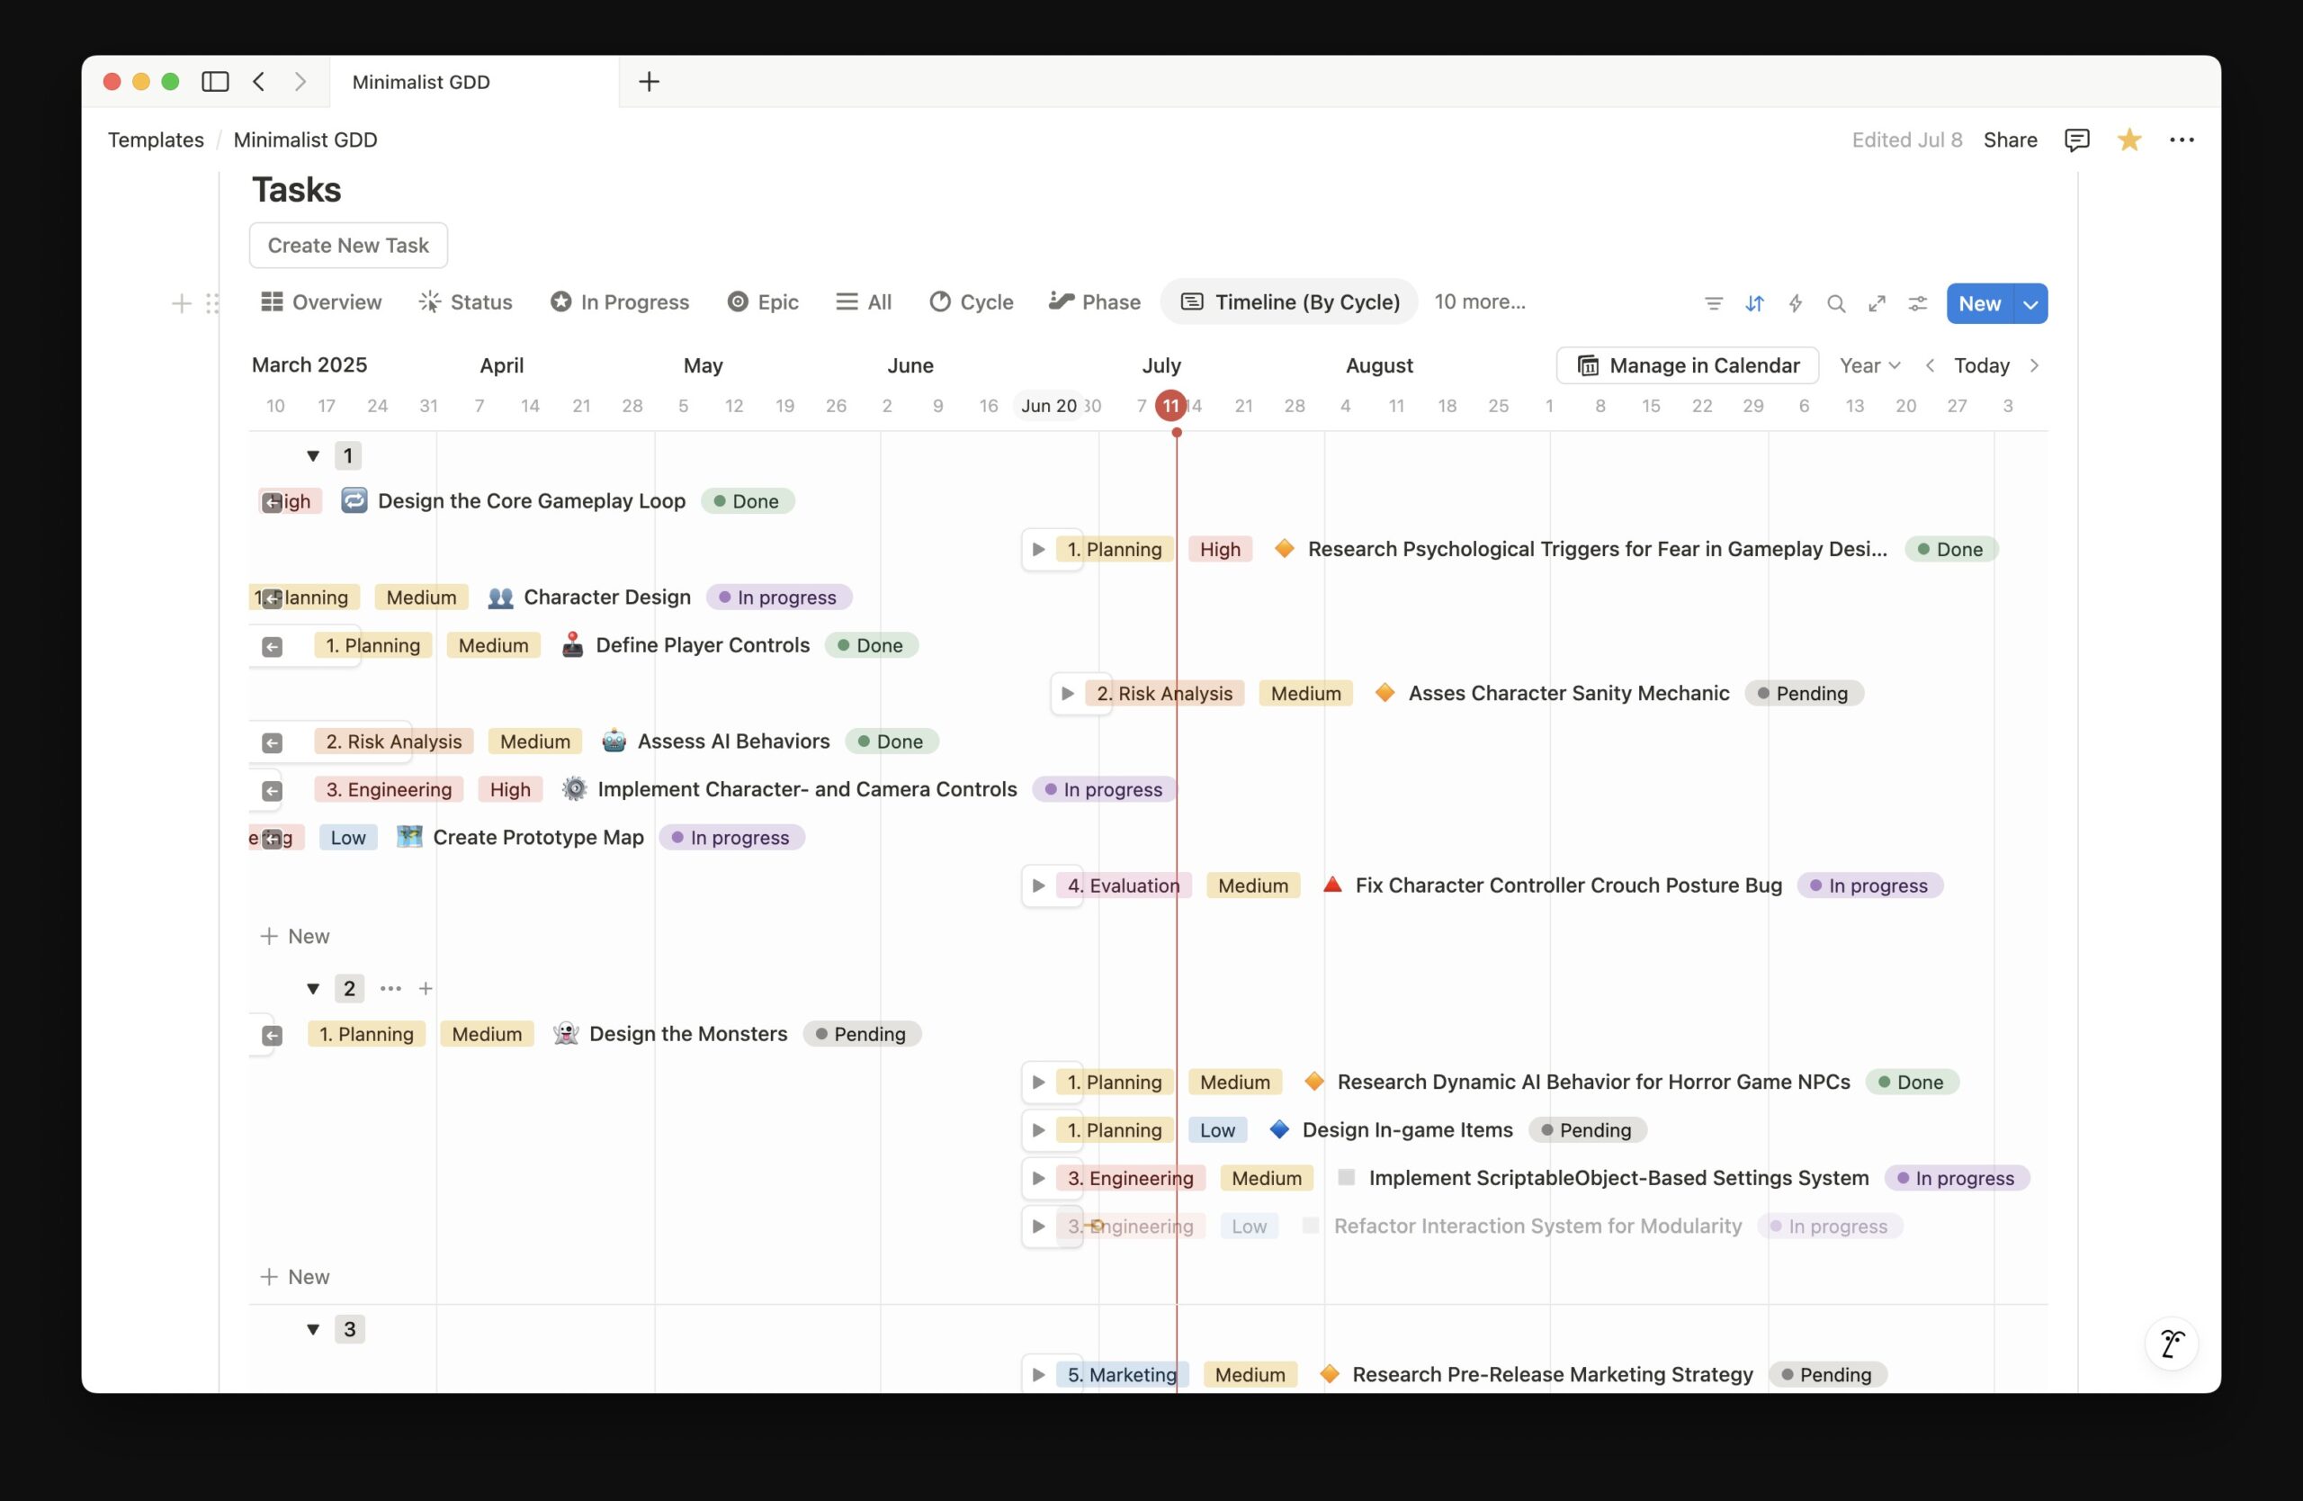Go forward with the right chevron
The height and width of the screenshot is (1501, 2303).
[300, 81]
